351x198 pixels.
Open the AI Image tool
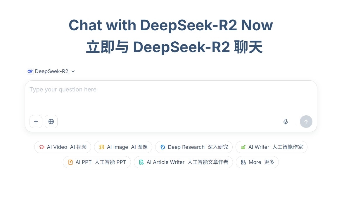pyautogui.click(x=123, y=147)
